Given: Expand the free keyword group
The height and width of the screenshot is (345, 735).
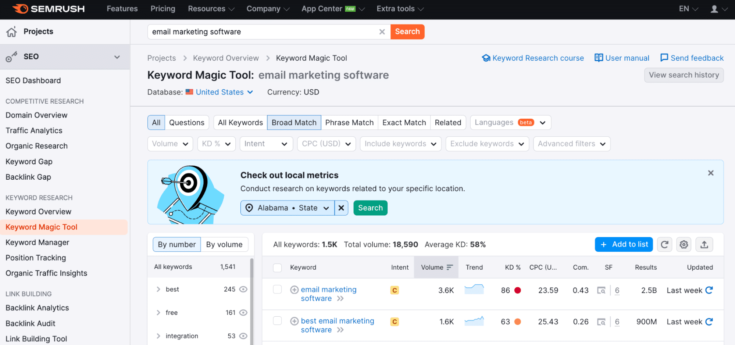Looking at the screenshot, I should click(158, 313).
